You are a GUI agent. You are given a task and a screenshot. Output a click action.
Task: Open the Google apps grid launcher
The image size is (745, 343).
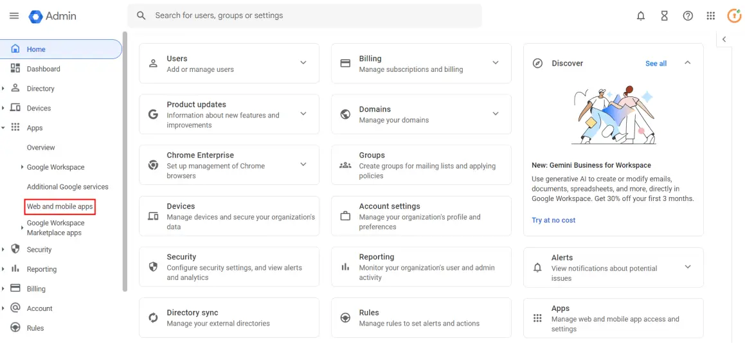point(711,15)
